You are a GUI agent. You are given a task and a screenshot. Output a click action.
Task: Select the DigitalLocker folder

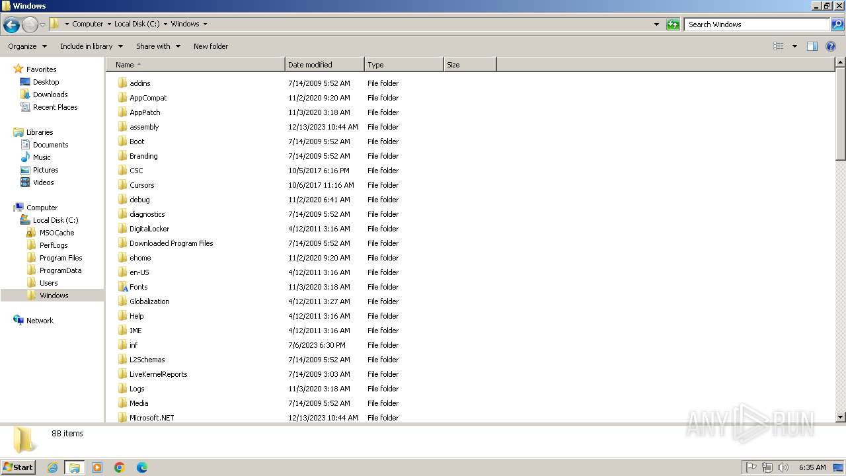click(149, 229)
